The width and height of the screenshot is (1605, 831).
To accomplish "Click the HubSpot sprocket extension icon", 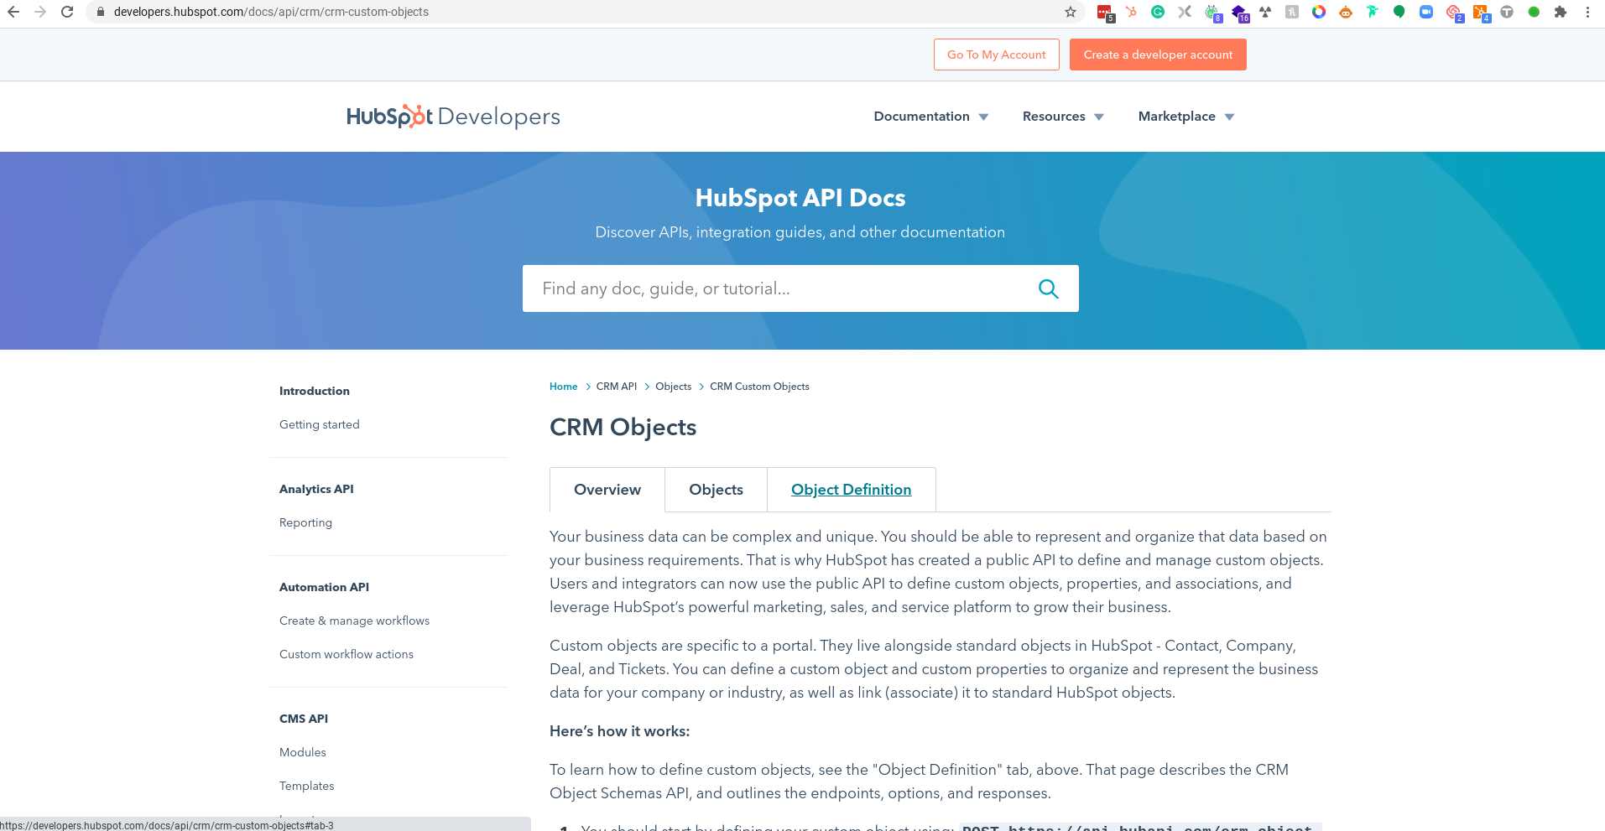I will click(x=1132, y=12).
